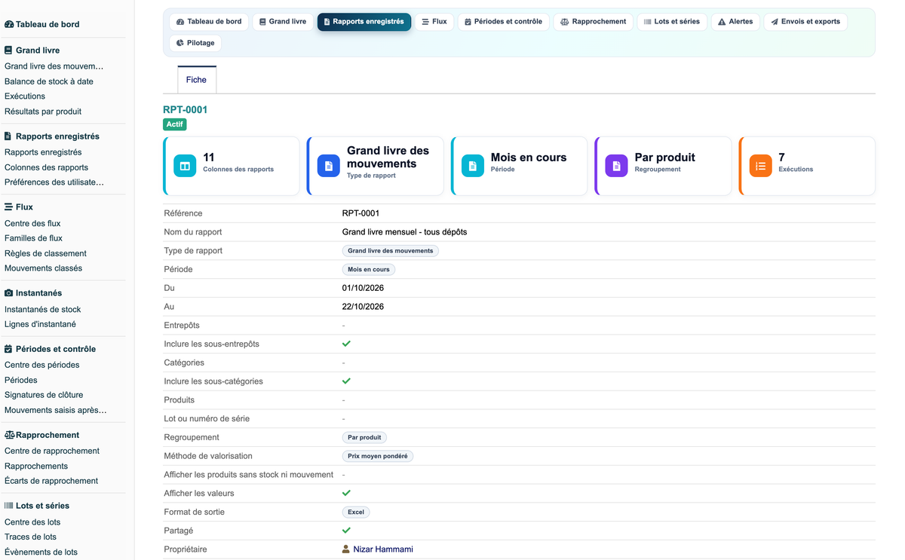Open Lignes d'instantané in sidebar
Image resolution: width=905 pixels, height=560 pixels.
(40, 324)
